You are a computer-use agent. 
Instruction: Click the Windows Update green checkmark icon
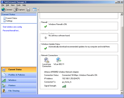click(x=45, y=48)
